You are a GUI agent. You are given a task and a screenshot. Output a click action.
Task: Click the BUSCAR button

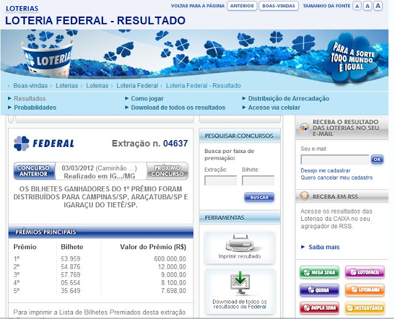click(259, 197)
